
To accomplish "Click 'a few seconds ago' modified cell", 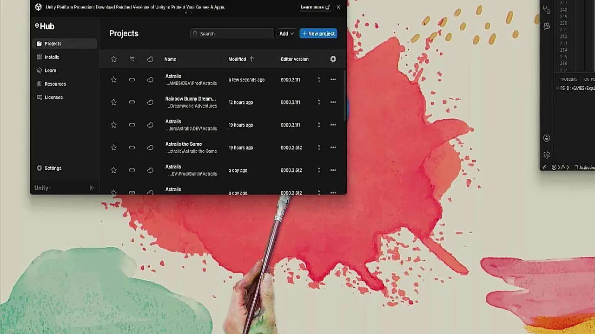I will pyautogui.click(x=246, y=80).
